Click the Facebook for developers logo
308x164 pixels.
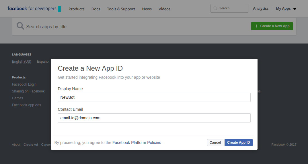(x=34, y=9)
